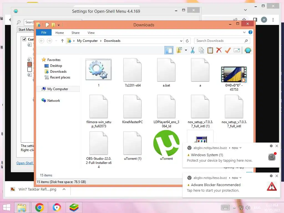
Task: Customize quick access toolbar dropdown
Action: point(59,25)
